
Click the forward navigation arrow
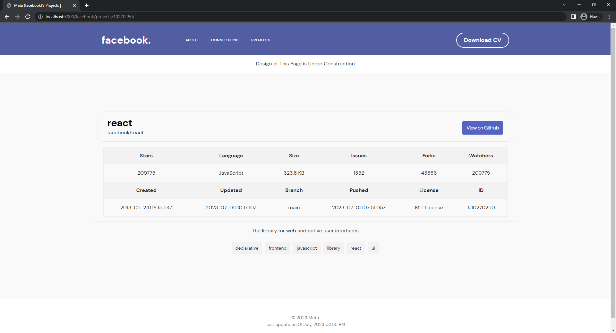click(x=17, y=17)
